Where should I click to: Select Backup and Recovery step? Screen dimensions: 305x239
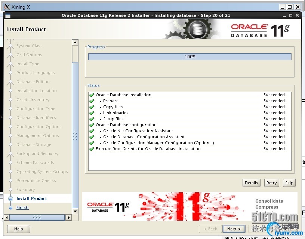coord(37,154)
